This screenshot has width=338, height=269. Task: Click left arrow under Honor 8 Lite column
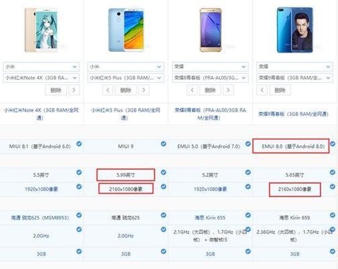click(x=192, y=90)
